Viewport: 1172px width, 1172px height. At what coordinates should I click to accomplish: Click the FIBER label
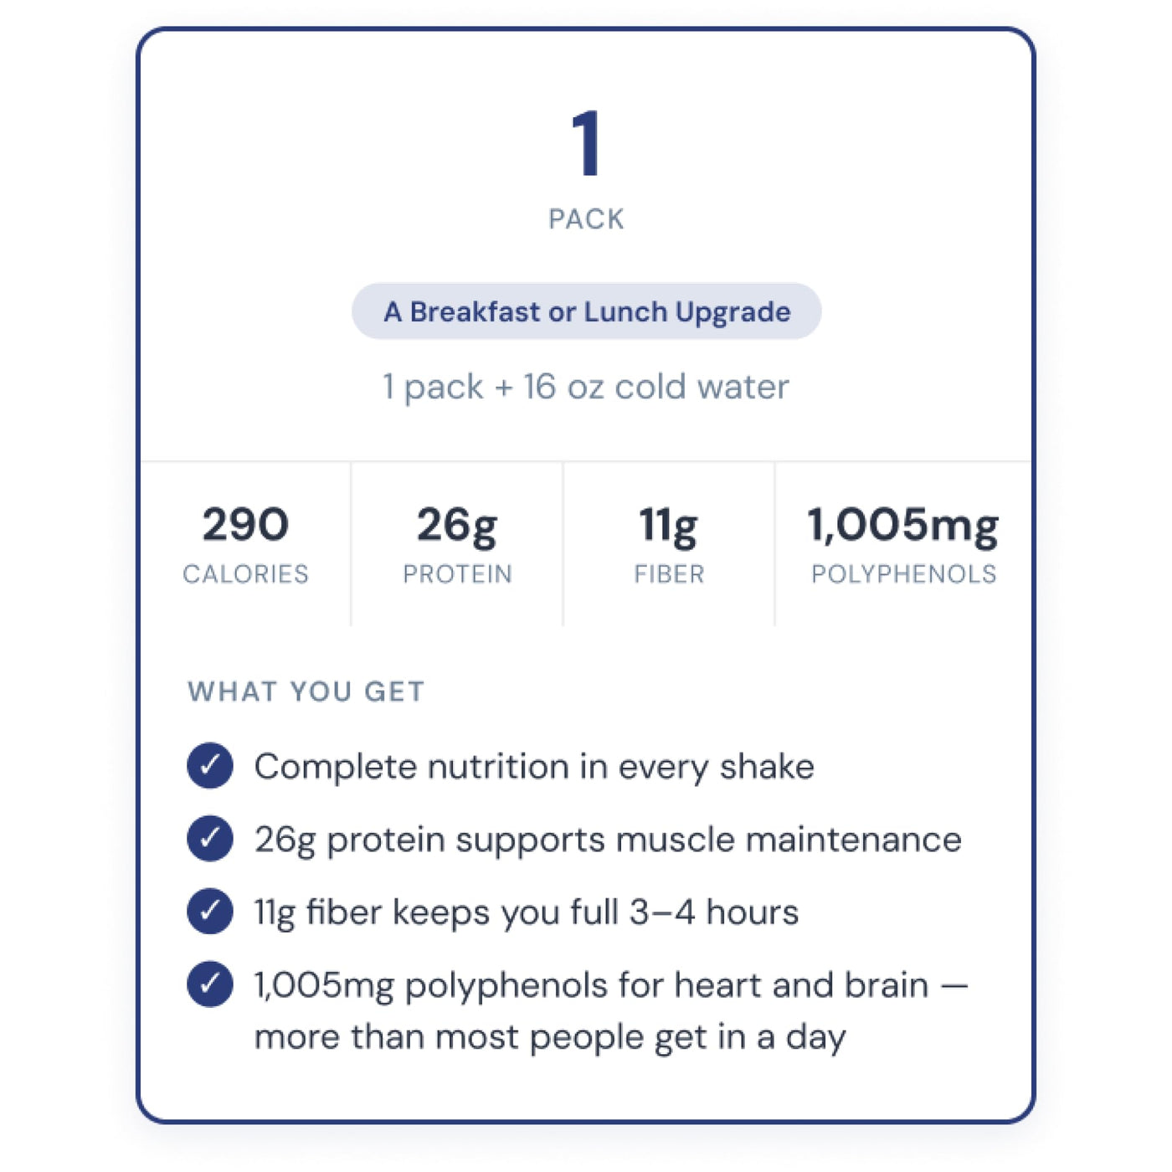coord(669,574)
